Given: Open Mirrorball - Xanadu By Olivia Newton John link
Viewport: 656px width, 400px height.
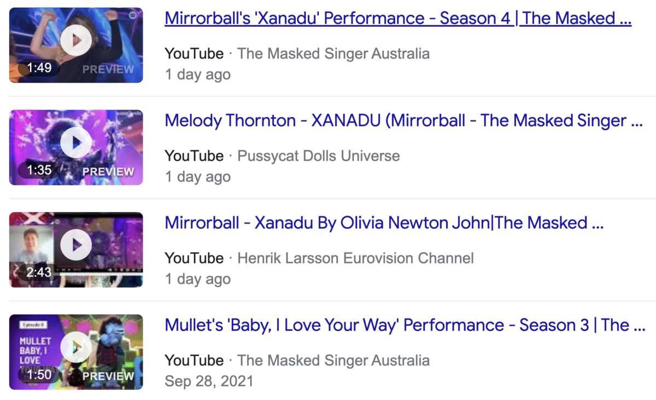Looking at the screenshot, I should pos(384,223).
